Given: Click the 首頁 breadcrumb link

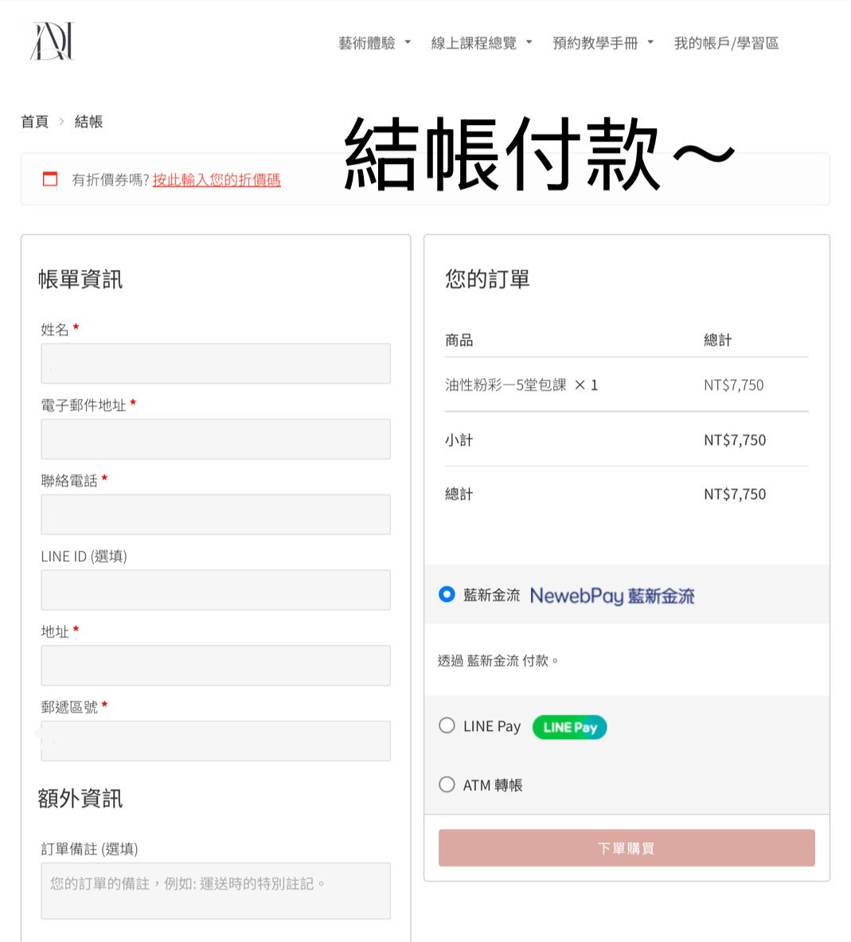Looking at the screenshot, I should click(x=34, y=122).
